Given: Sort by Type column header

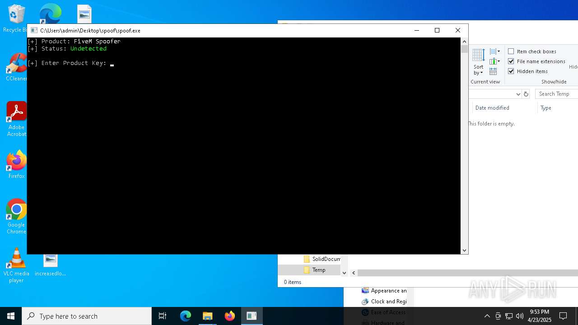Looking at the screenshot, I should point(546,108).
